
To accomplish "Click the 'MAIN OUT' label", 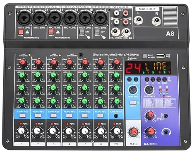I will 147,9.
